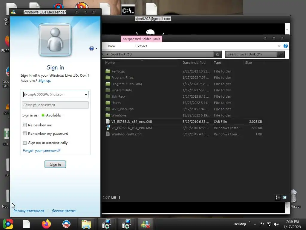Viewport: 306px width, 230px height.
Task: Open the Server status link
Action: 64,211
